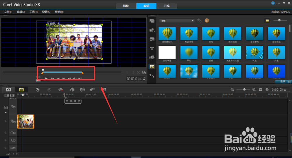Viewport: 292px width, 158px height.
Task: Select the 活动摄影机 filter thumbnail
Action: pyautogui.click(x=167, y=34)
